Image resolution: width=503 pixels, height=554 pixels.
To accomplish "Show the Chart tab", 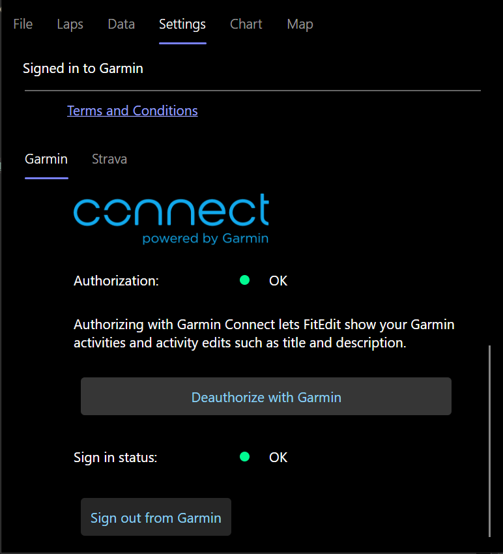I will pos(246,24).
